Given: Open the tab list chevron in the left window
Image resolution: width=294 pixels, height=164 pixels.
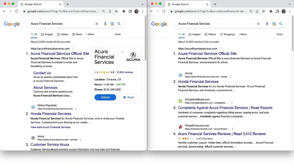Looking at the screenshot, I should click(x=143, y=4).
